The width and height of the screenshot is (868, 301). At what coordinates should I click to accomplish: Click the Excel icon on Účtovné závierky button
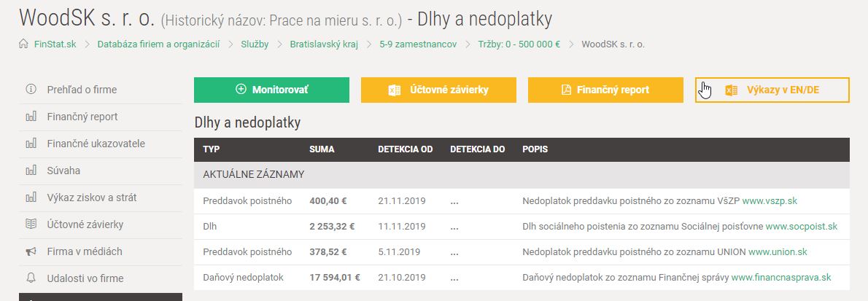tap(395, 90)
